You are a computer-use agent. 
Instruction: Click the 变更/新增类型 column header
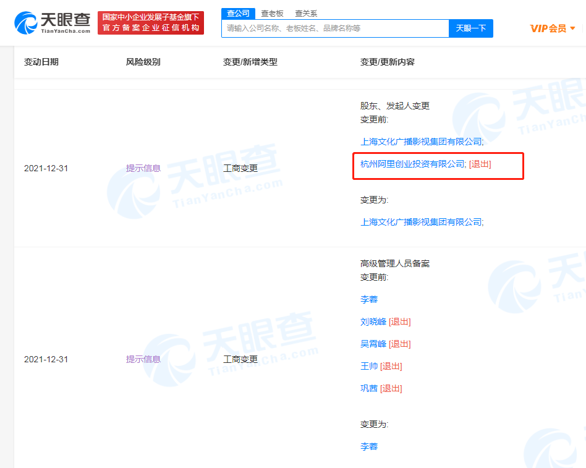[250, 62]
